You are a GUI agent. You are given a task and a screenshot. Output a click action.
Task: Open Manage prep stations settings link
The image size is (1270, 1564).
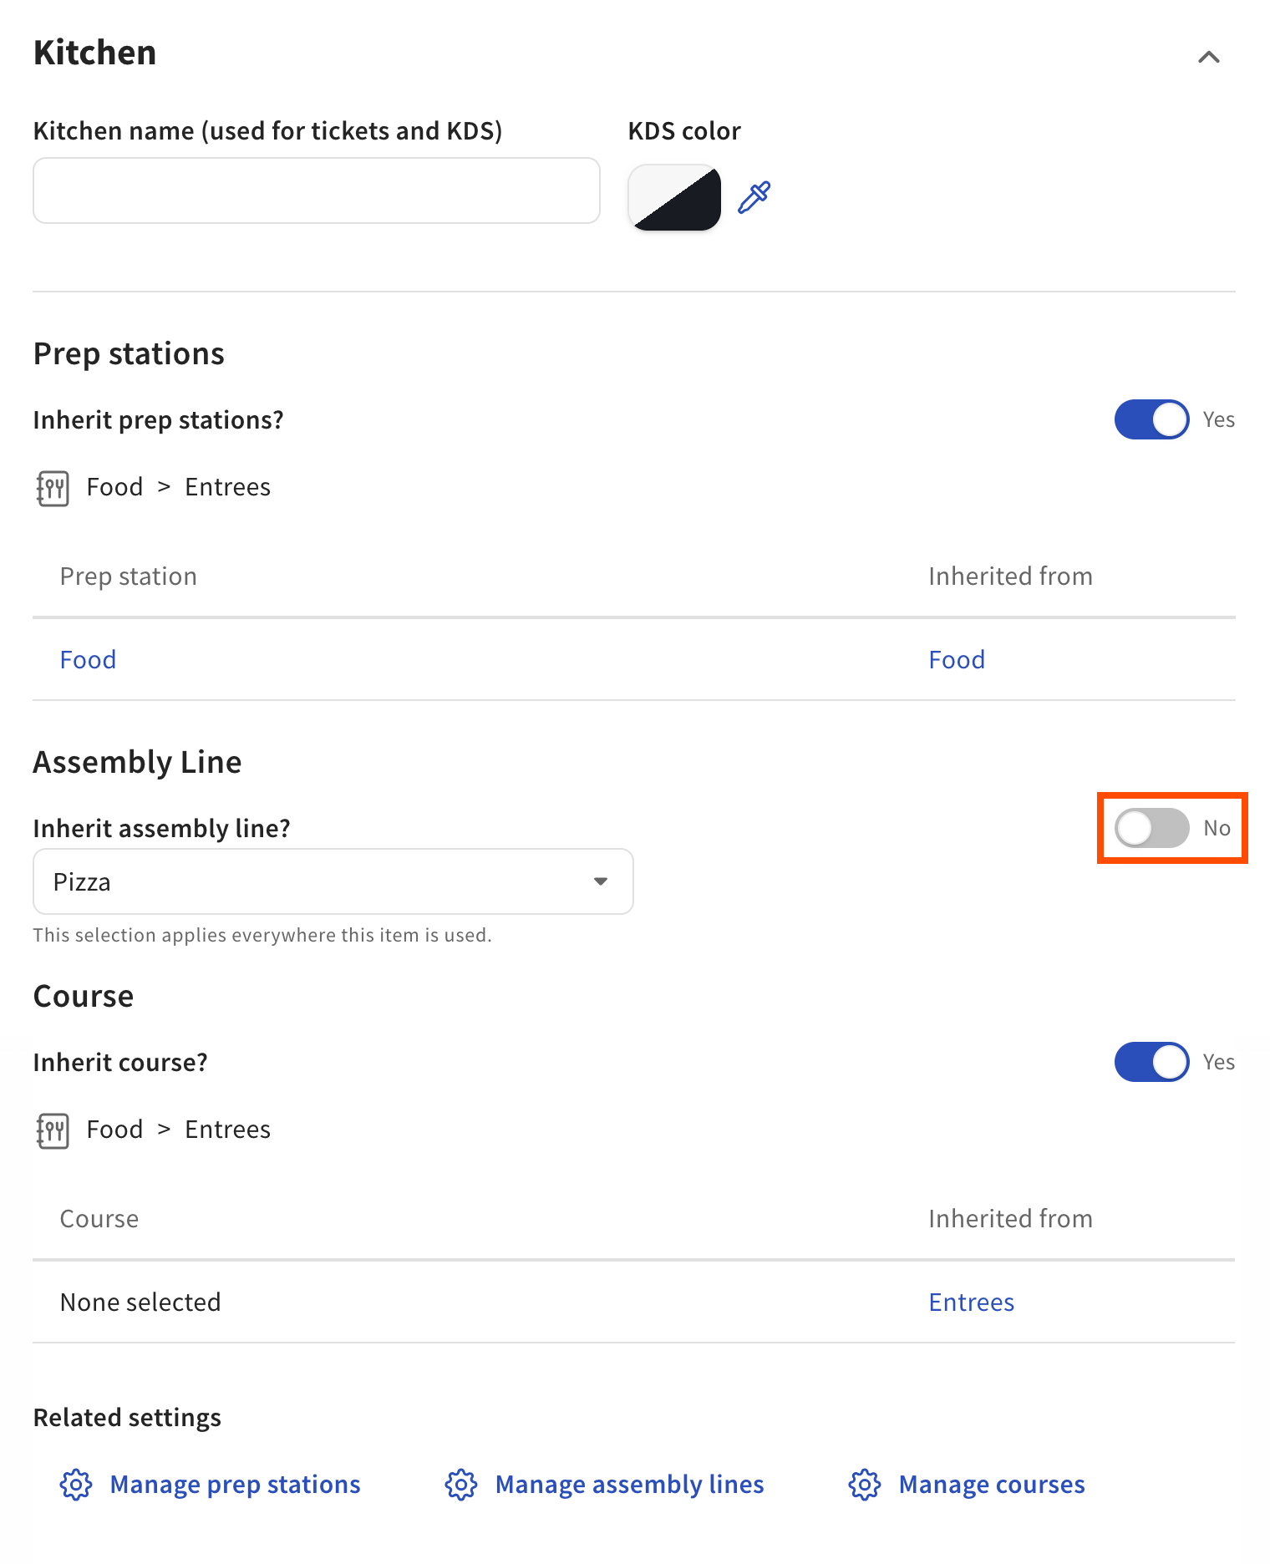(236, 1485)
